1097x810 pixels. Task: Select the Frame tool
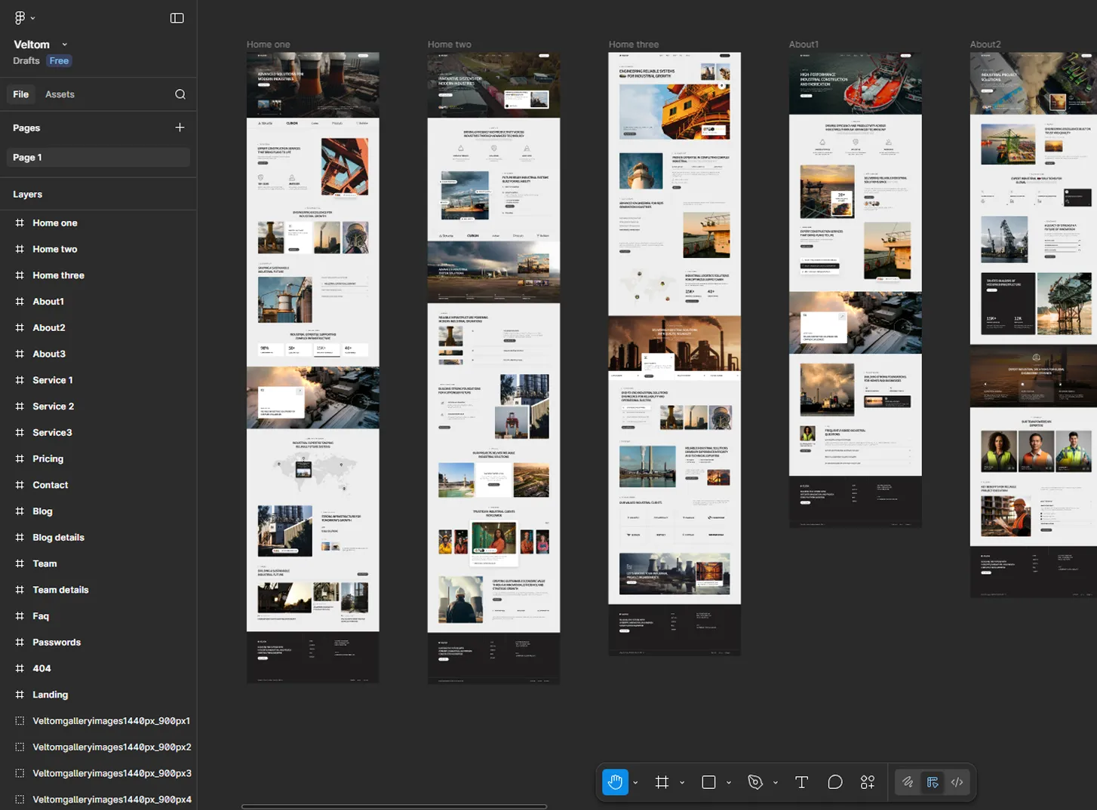662,782
